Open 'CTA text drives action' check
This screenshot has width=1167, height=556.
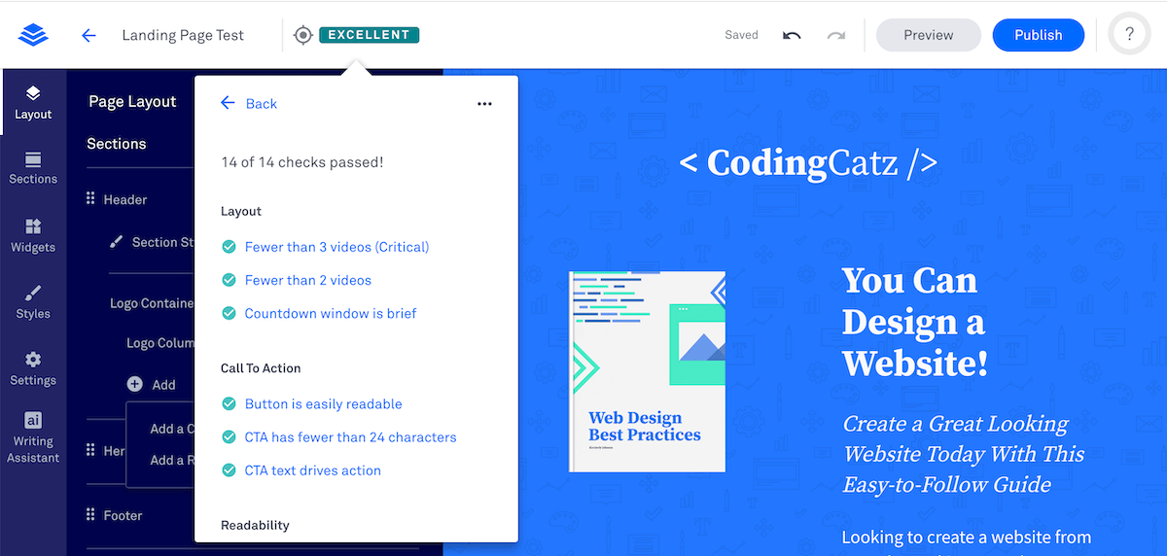[312, 470]
